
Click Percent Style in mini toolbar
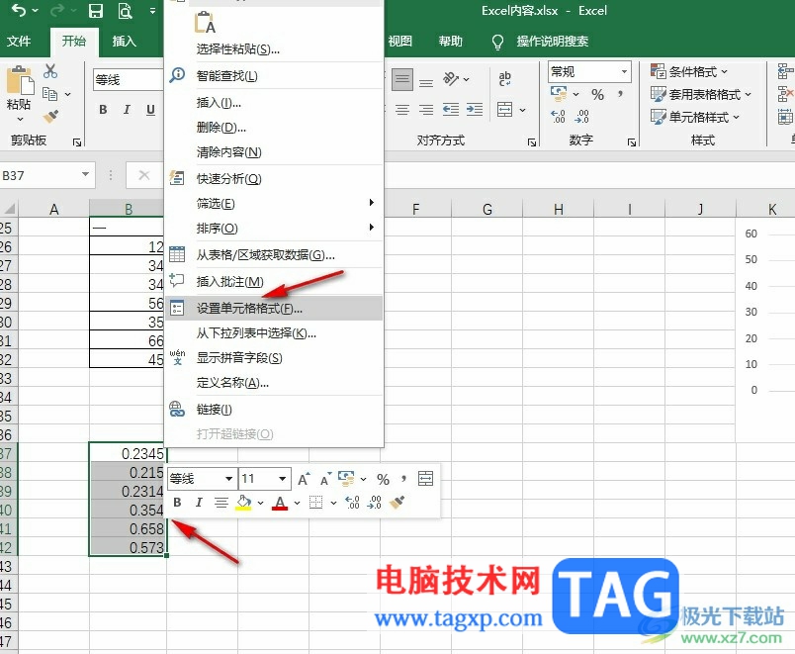[384, 480]
